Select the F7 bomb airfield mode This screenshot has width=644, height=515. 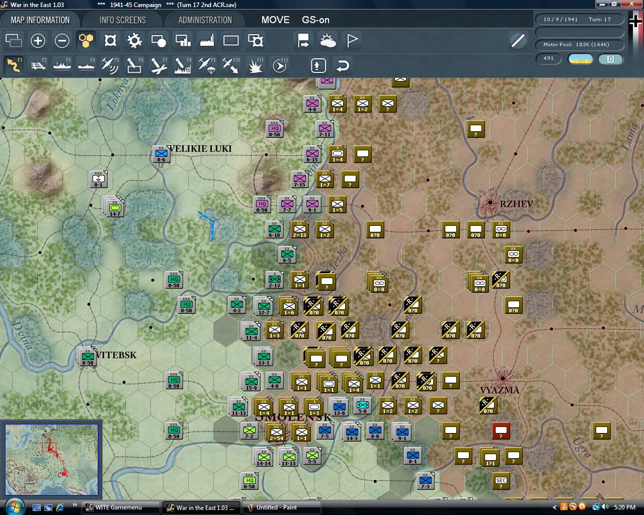click(x=158, y=65)
